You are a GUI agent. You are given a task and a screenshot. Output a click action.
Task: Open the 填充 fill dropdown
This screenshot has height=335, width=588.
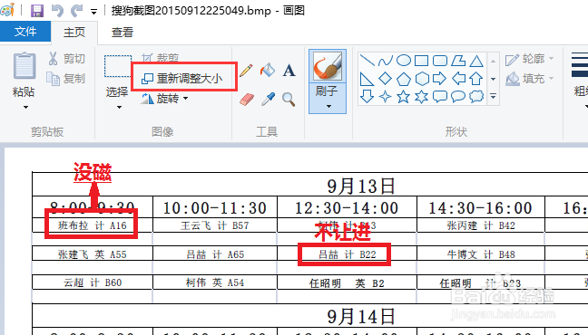point(530,79)
